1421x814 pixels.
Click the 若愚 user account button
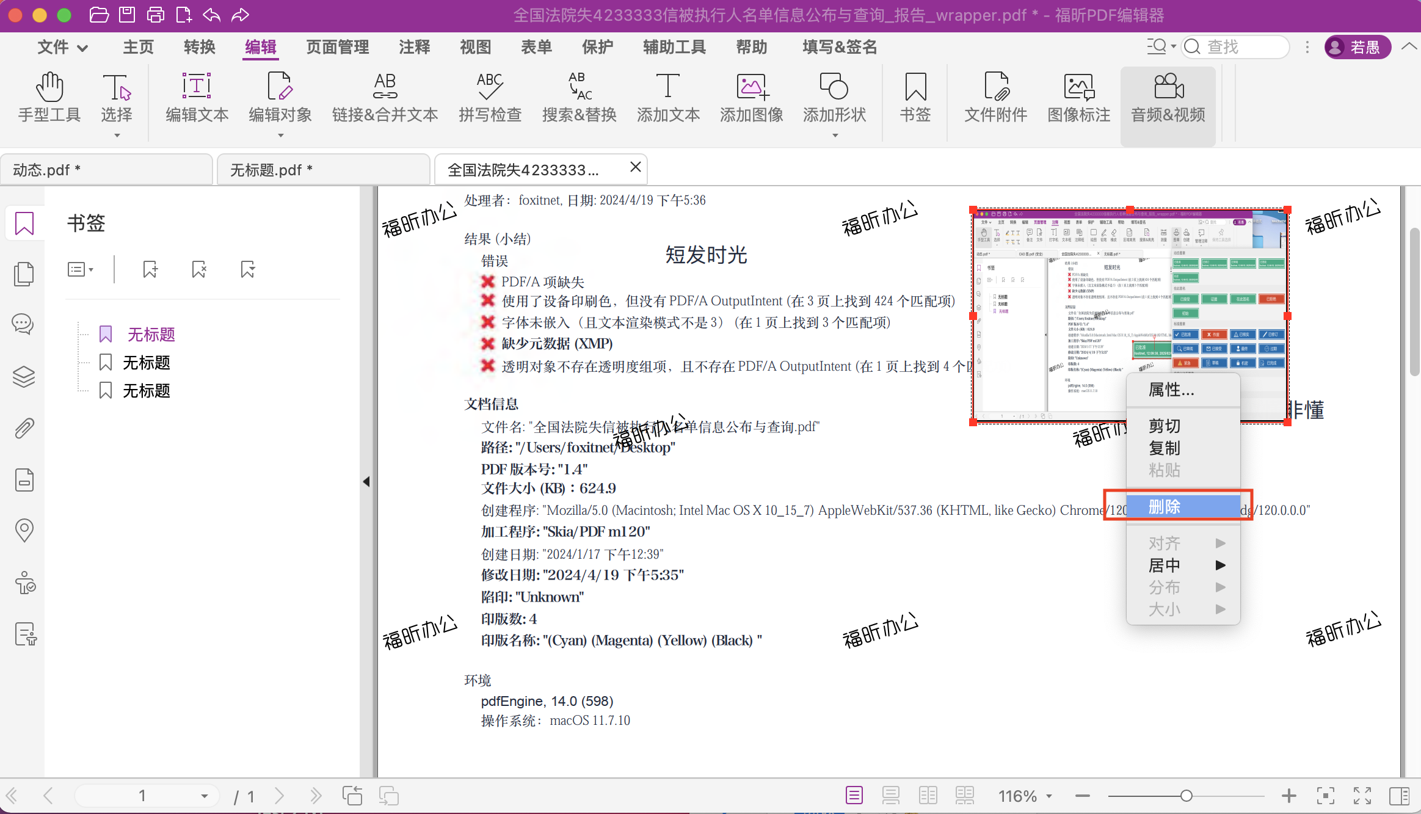(1357, 47)
